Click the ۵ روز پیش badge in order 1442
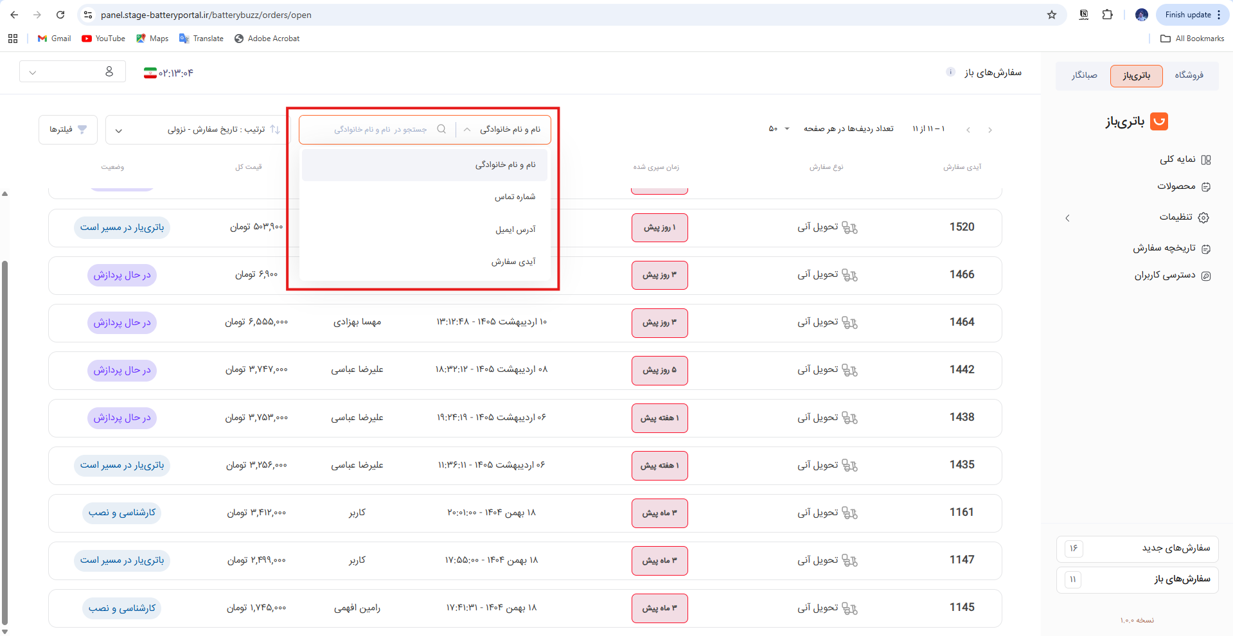The height and width of the screenshot is (636, 1233). pyautogui.click(x=660, y=370)
